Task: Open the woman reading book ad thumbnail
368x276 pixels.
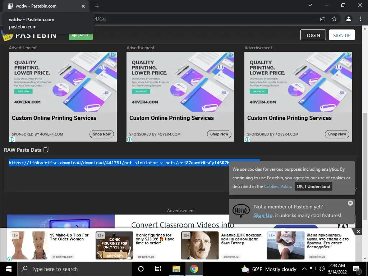Action: (x=286, y=245)
